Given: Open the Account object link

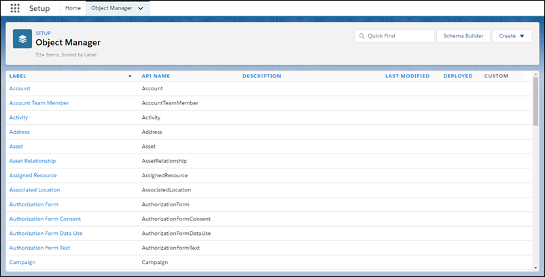Looking at the screenshot, I should pos(20,88).
